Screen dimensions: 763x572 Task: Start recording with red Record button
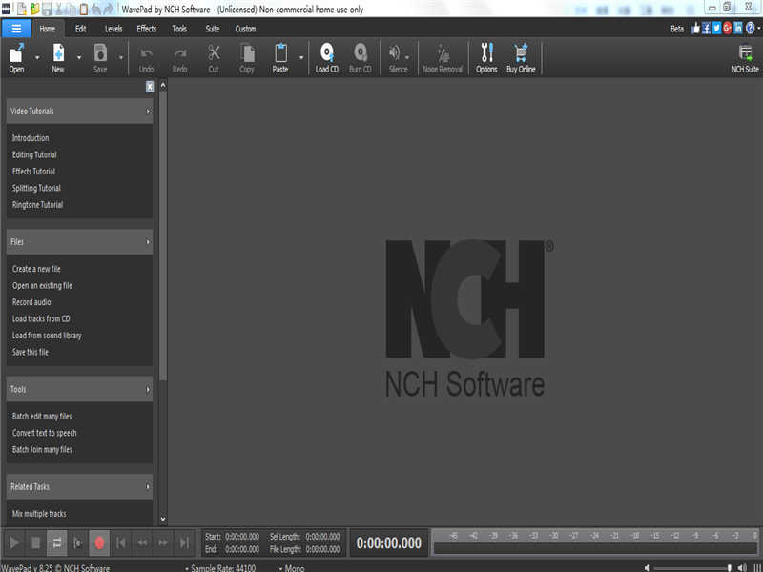[x=99, y=542]
